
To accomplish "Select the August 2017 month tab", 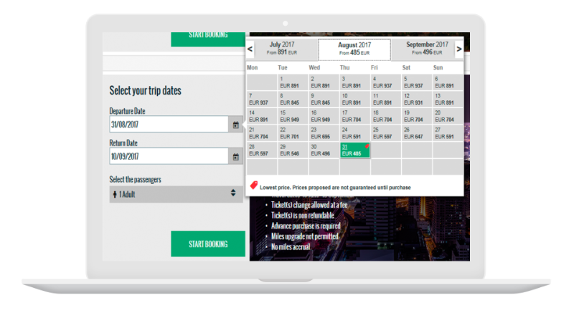I will [354, 49].
